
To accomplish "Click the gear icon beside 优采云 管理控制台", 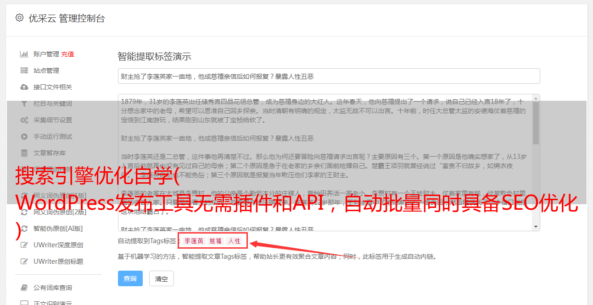I will click(19, 18).
